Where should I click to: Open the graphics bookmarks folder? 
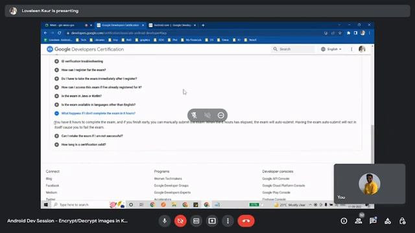point(143,40)
